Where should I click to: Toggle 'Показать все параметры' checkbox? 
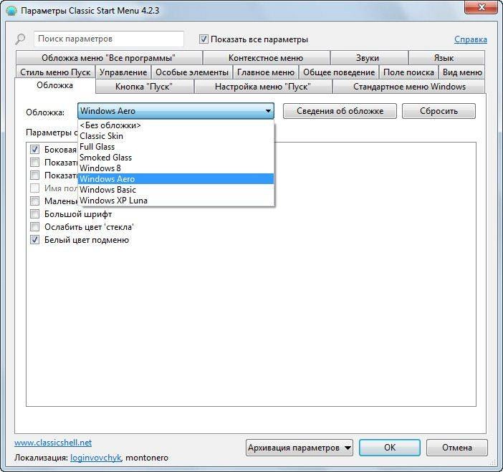(203, 39)
